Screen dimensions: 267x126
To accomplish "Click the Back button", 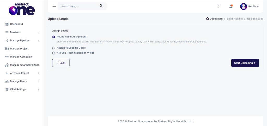I will (61, 63).
